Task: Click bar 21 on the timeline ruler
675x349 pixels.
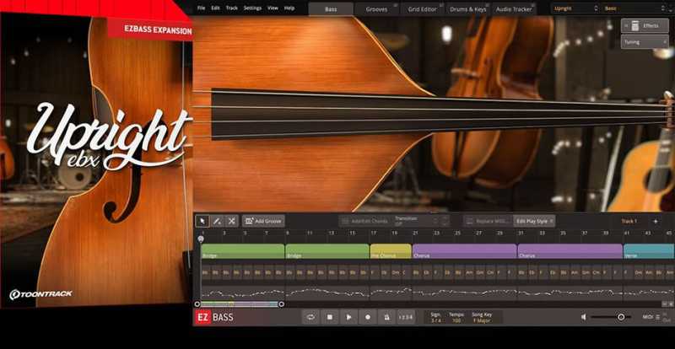Action: click(x=415, y=233)
